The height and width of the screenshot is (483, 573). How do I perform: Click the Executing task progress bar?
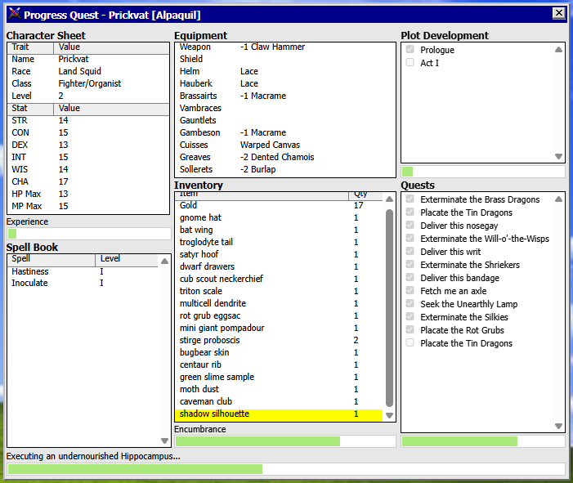[x=286, y=469]
